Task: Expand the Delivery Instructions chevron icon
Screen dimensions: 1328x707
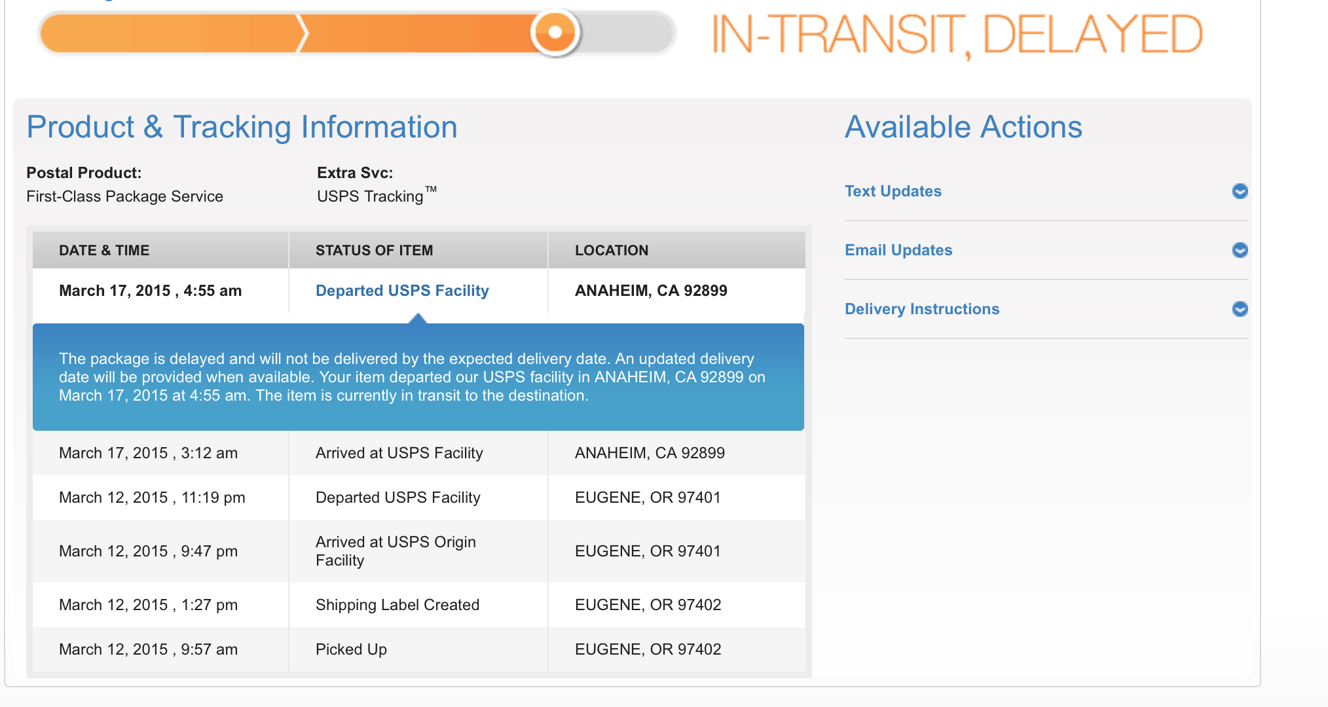Action: (1240, 309)
